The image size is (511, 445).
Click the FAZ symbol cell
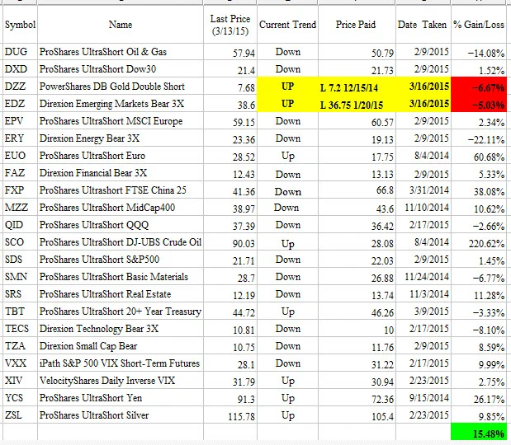tap(20, 173)
